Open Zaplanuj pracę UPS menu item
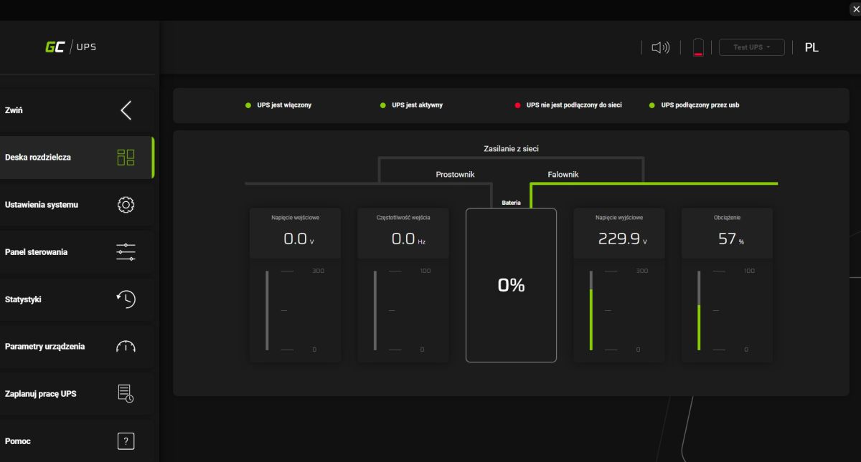 tap(77, 394)
